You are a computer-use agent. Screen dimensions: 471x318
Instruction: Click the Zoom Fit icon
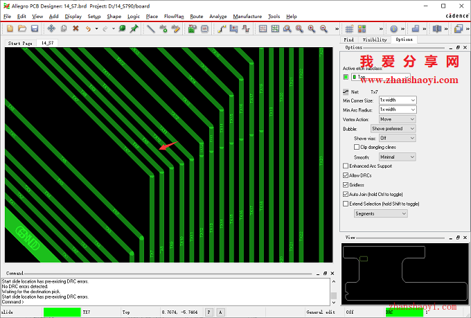[x=299, y=28]
